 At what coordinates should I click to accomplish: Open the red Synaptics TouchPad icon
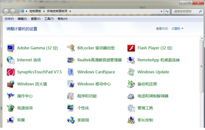(11, 72)
